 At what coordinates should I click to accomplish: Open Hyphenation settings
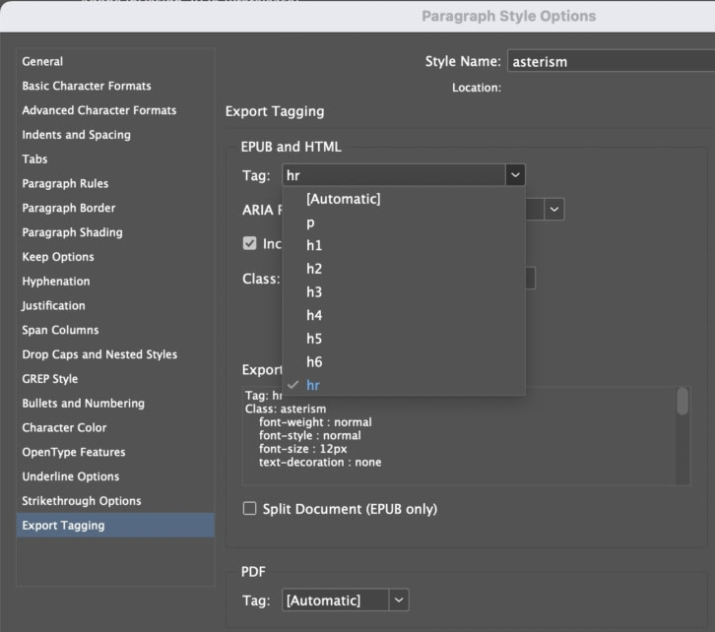click(x=115, y=282)
